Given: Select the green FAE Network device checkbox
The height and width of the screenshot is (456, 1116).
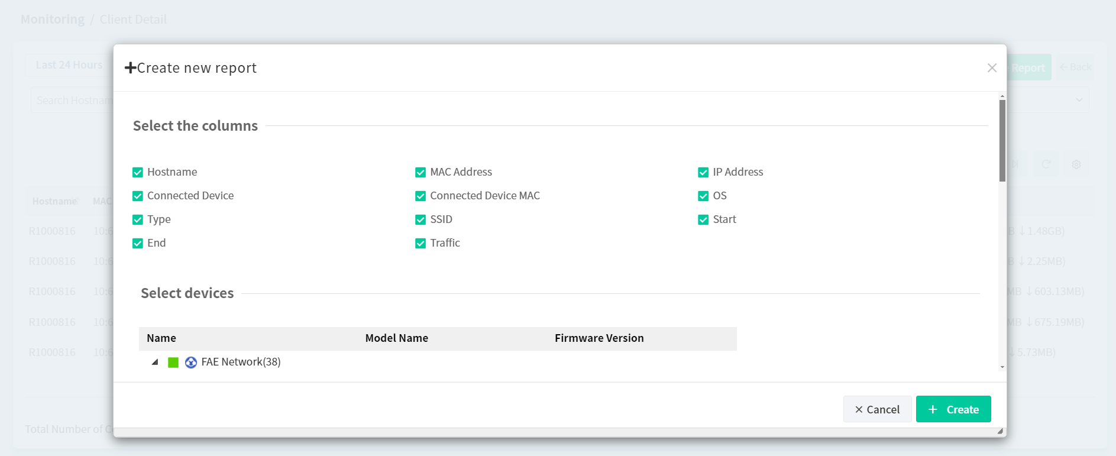Looking at the screenshot, I should coord(173,363).
